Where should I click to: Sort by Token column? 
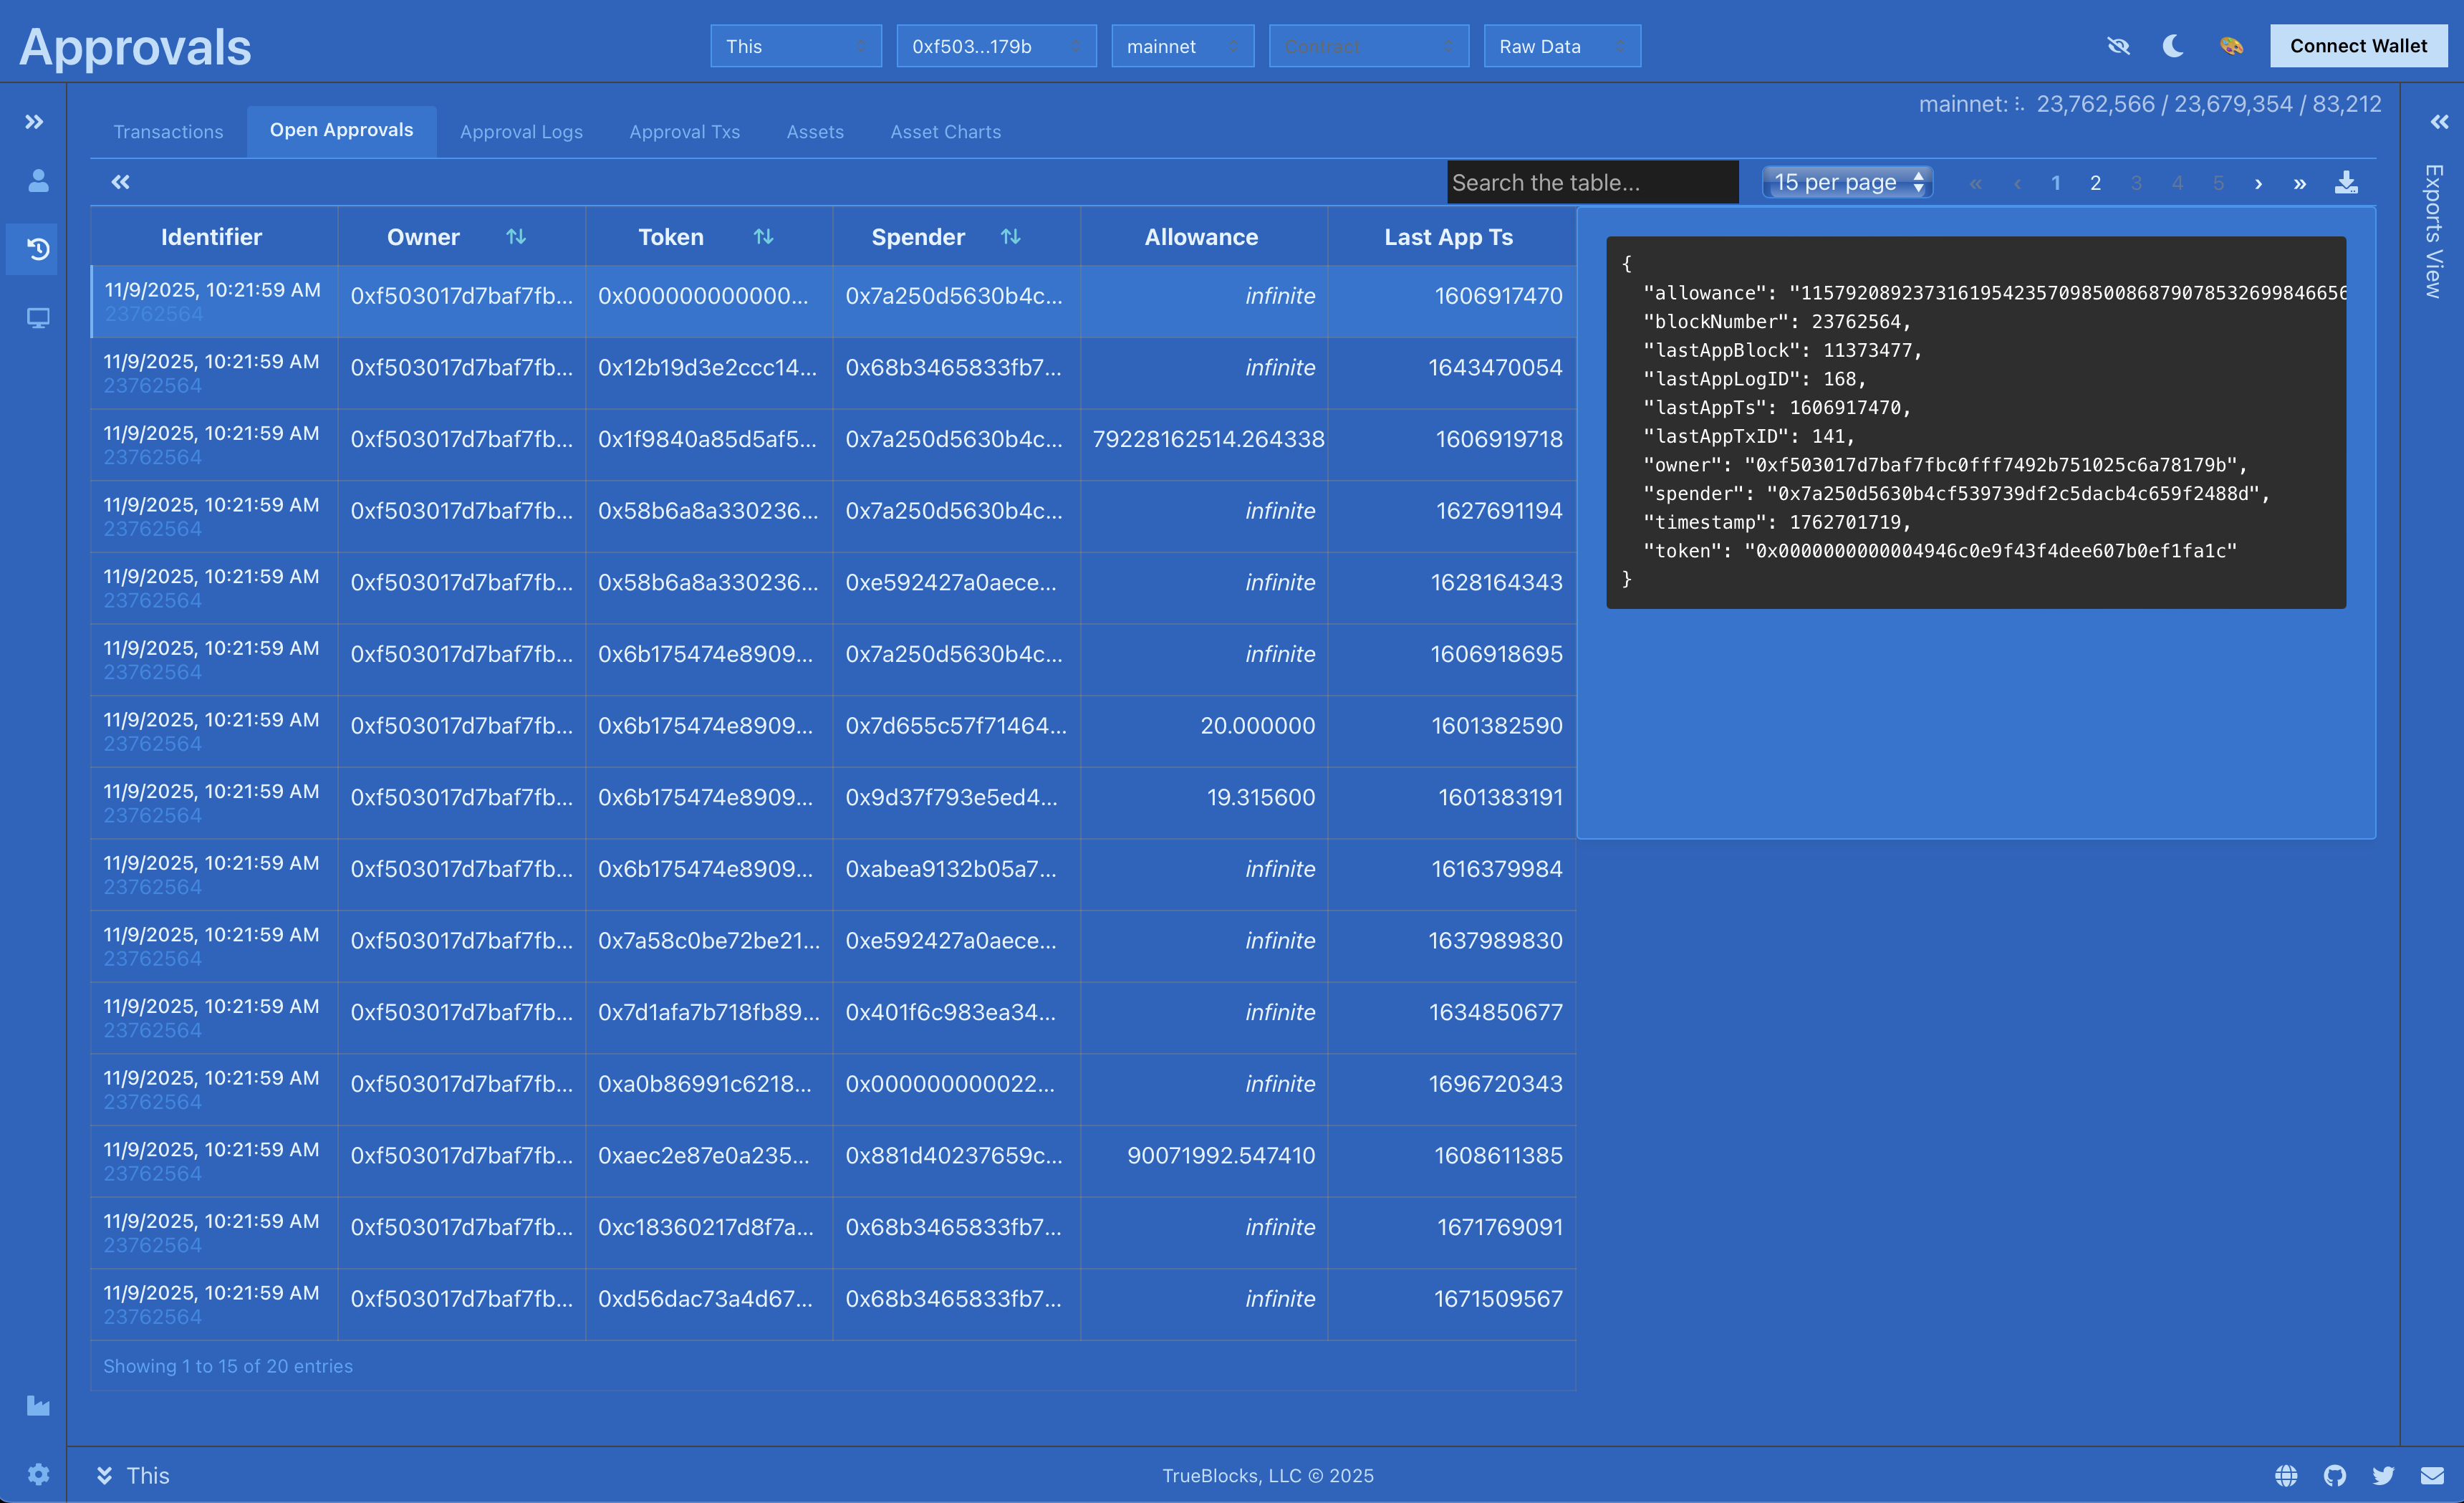(763, 237)
